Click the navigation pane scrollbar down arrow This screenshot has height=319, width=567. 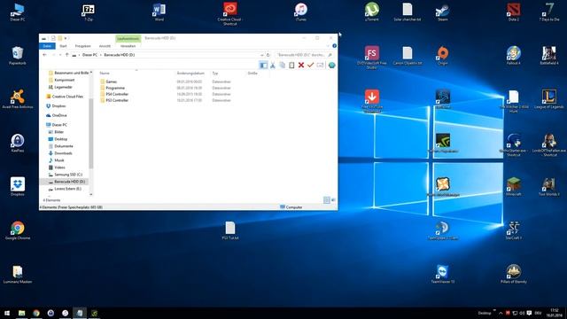point(91,195)
